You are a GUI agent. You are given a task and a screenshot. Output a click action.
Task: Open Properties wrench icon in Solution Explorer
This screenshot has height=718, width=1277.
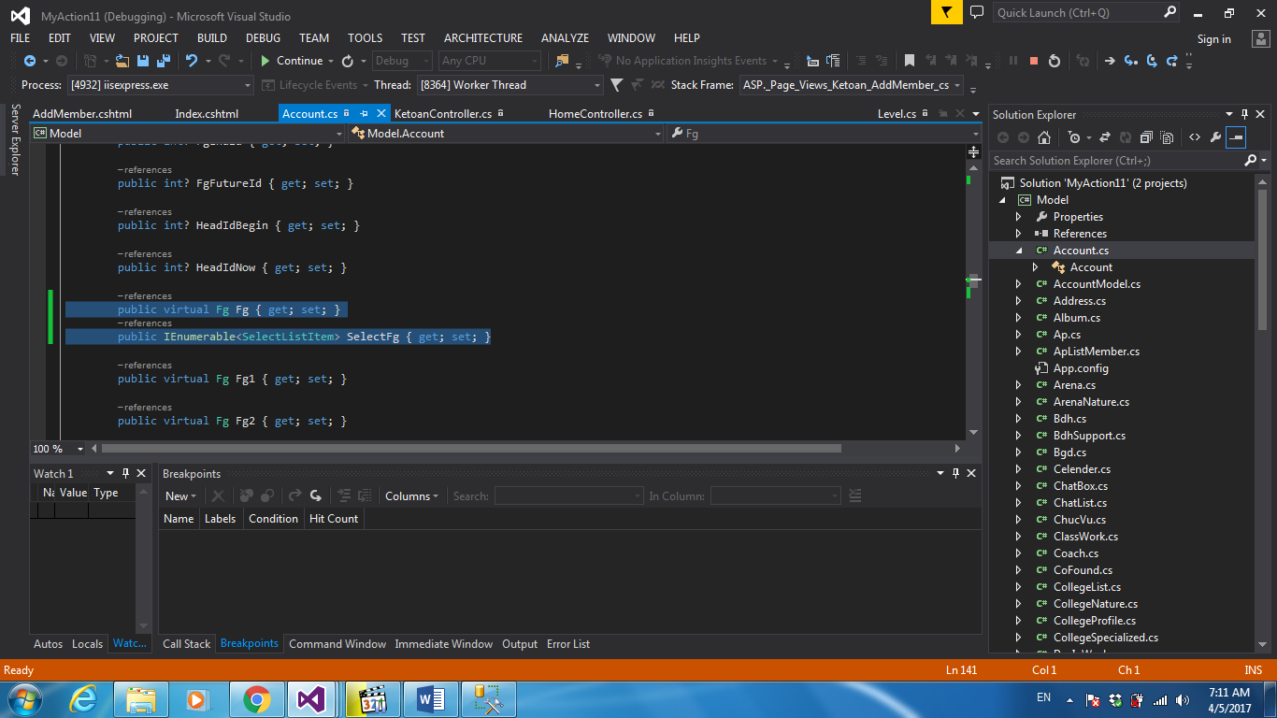[1215, 137]
